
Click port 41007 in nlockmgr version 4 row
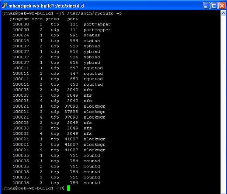[71, 150]
